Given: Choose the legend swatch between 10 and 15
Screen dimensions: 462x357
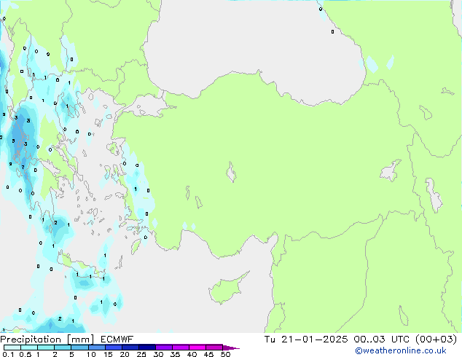Looking at the screenshot, I should point(96,348).
